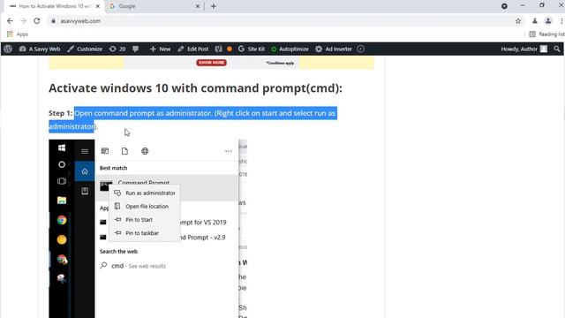
Task: Click the Web globe filter icon in search panel
Action: point(145,151)
